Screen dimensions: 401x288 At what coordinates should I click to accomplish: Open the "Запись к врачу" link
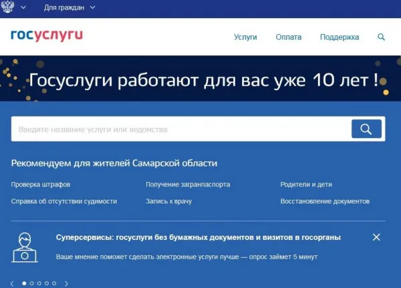tap(168, 201)
